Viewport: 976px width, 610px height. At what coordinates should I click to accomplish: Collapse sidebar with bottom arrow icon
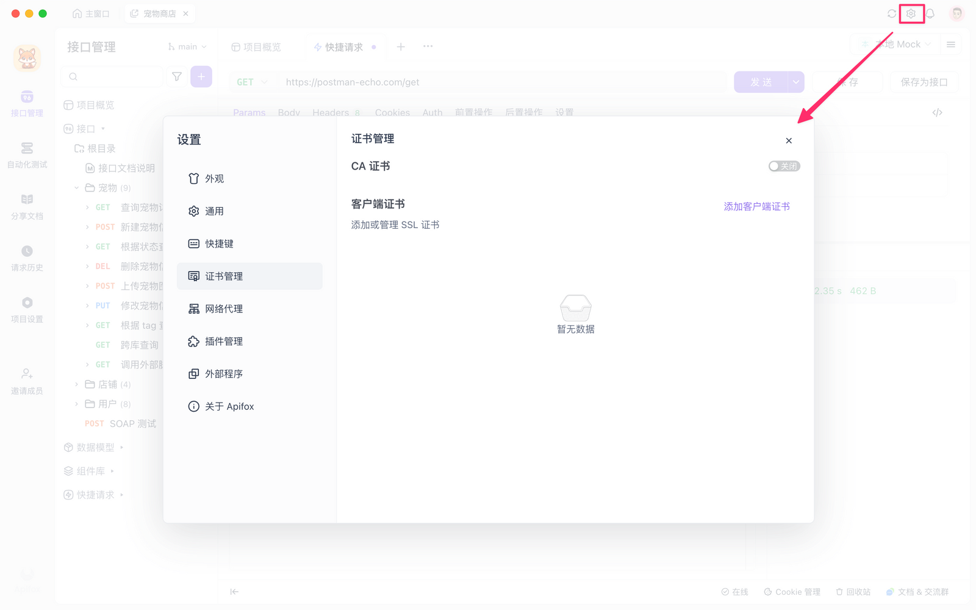[x=234, y=592]
